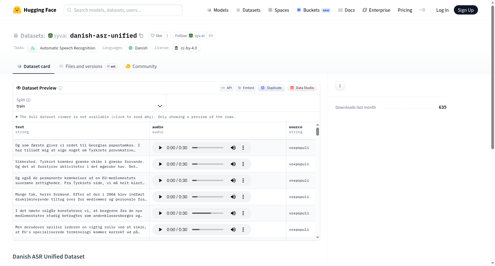The width and height of the screenshot is (495, 266).
Task: Switch to the Community tab
Action: click(x=141, y=66)
